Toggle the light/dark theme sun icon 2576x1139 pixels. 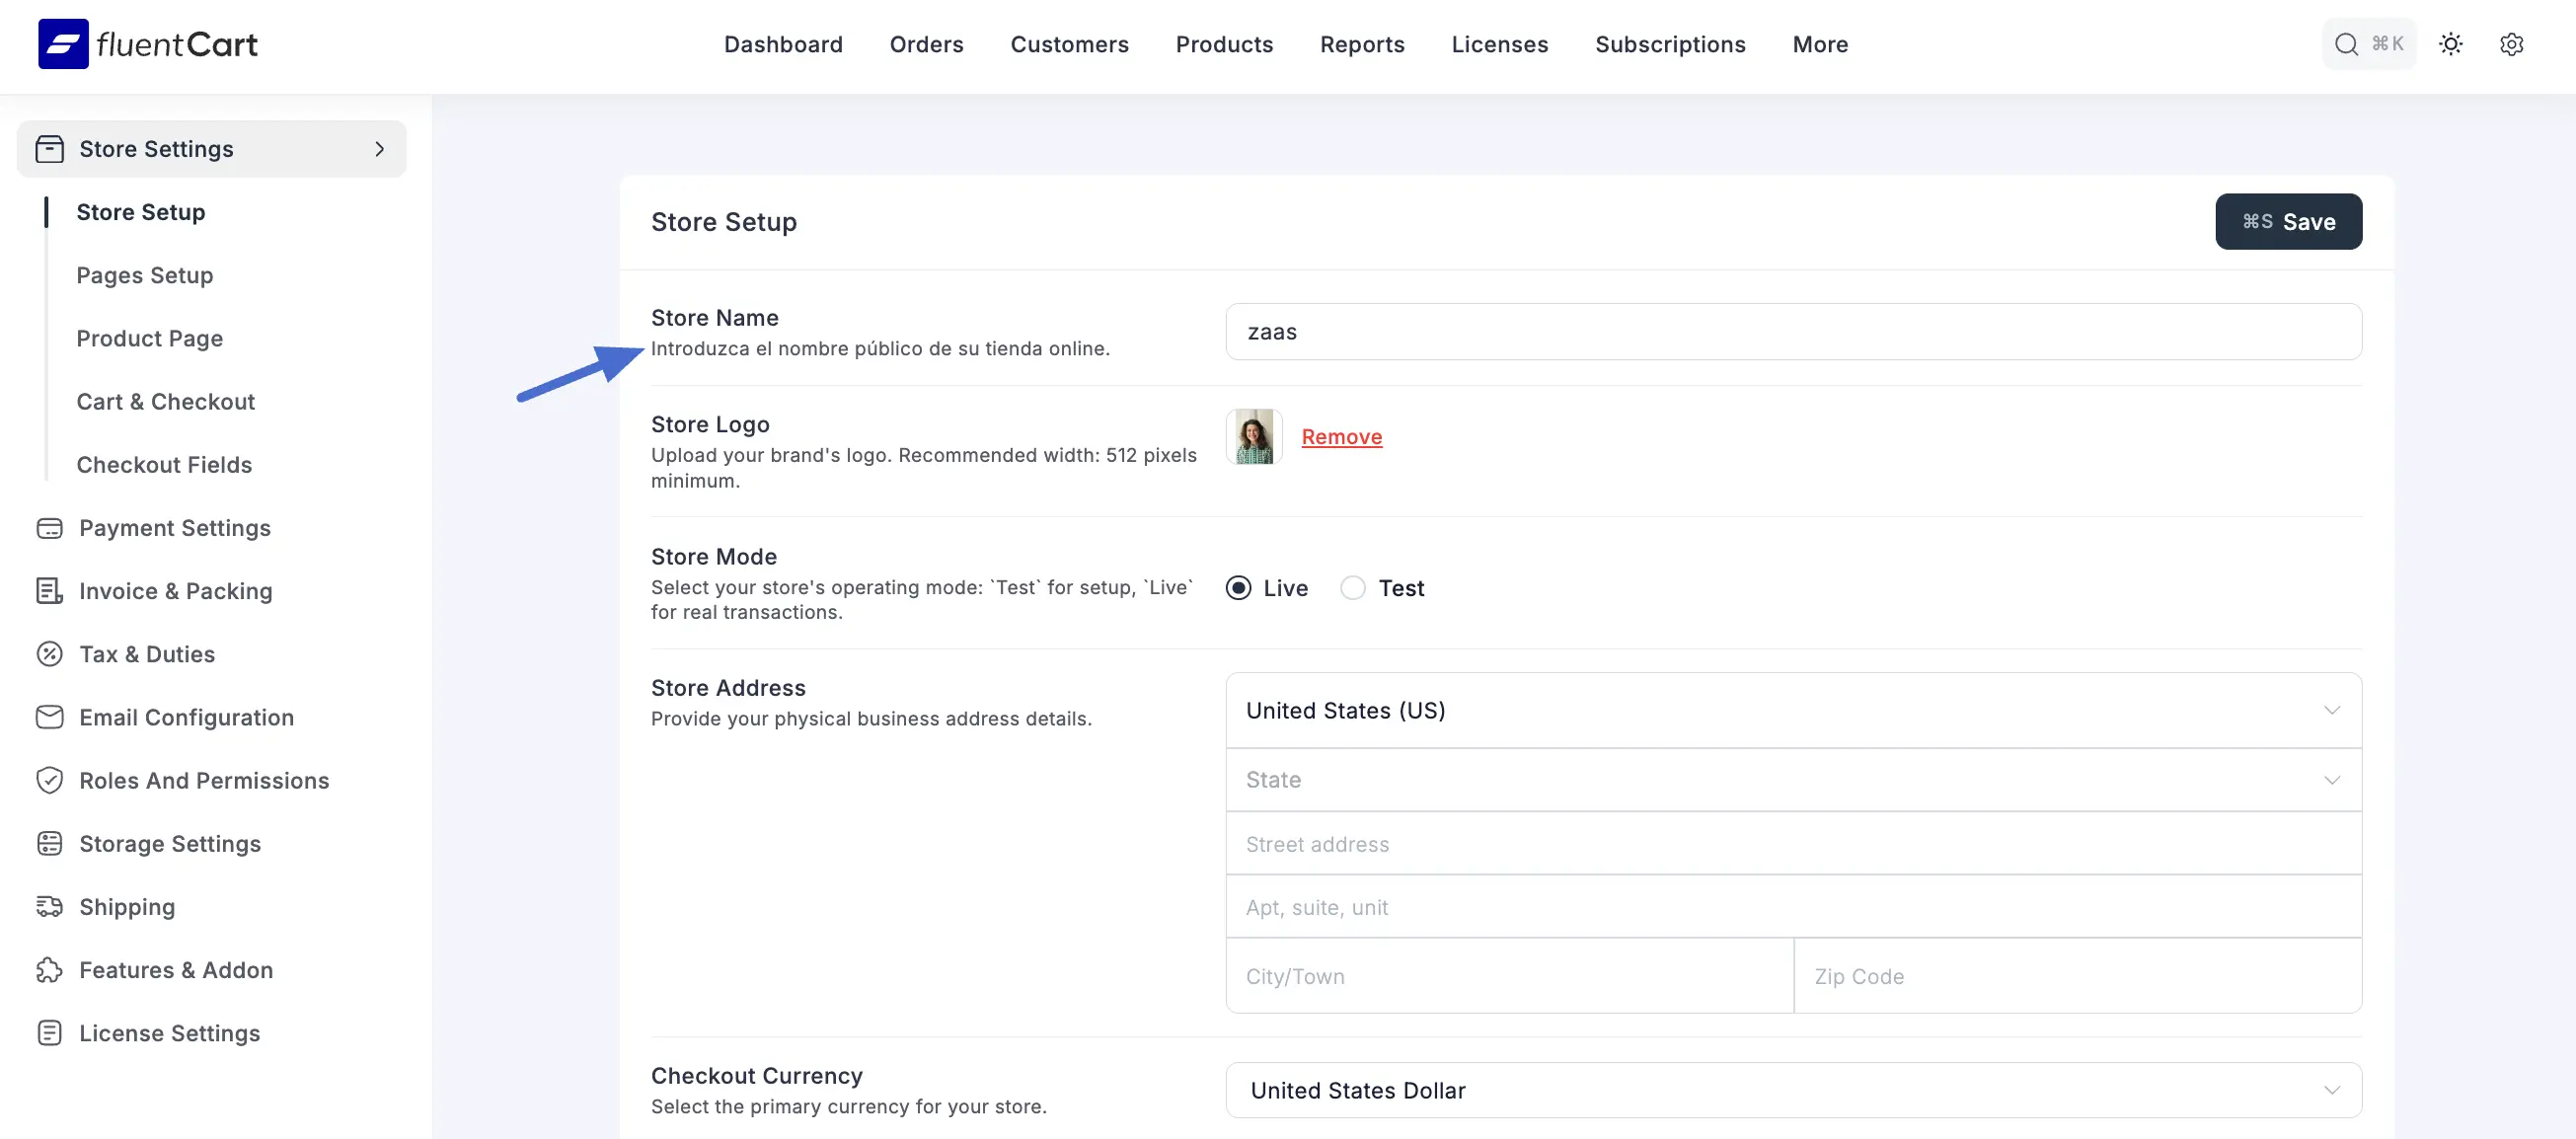[2450, 44]
